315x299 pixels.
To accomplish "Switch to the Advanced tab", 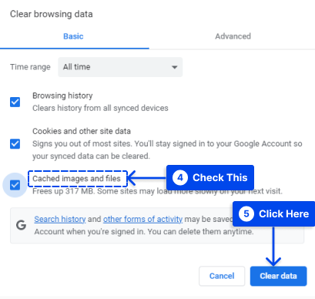I will click(233, 36).
